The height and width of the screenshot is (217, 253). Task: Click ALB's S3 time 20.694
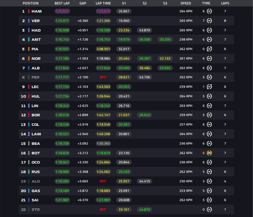coord(165,68)
